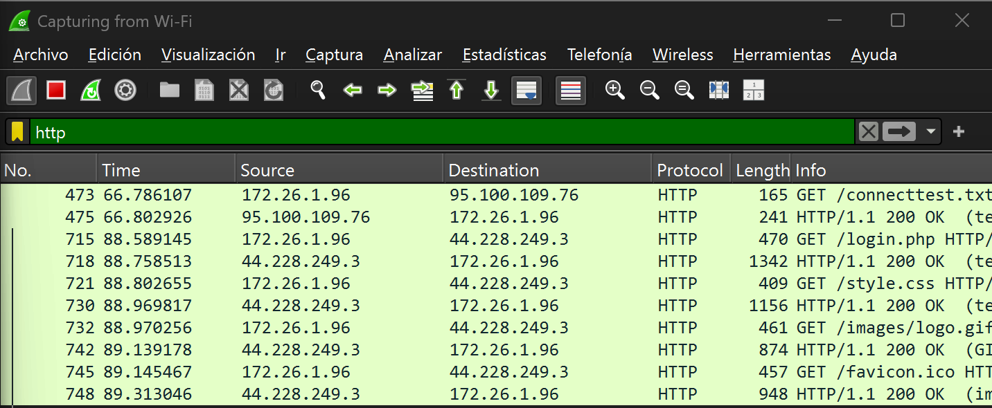This screenshot has height=408, width=992.
Task: Restart the current capture
Action: point(91,91)
